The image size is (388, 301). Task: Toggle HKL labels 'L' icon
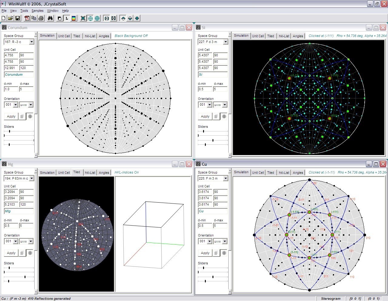67,18
